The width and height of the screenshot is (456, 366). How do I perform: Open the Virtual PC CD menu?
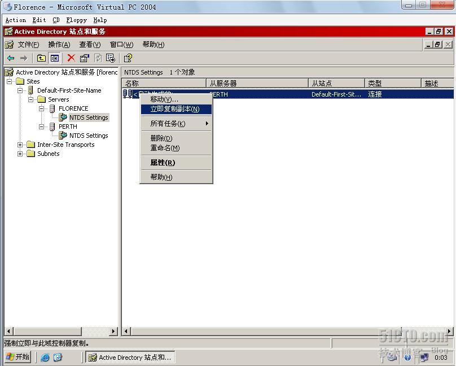tap(56, 20)
